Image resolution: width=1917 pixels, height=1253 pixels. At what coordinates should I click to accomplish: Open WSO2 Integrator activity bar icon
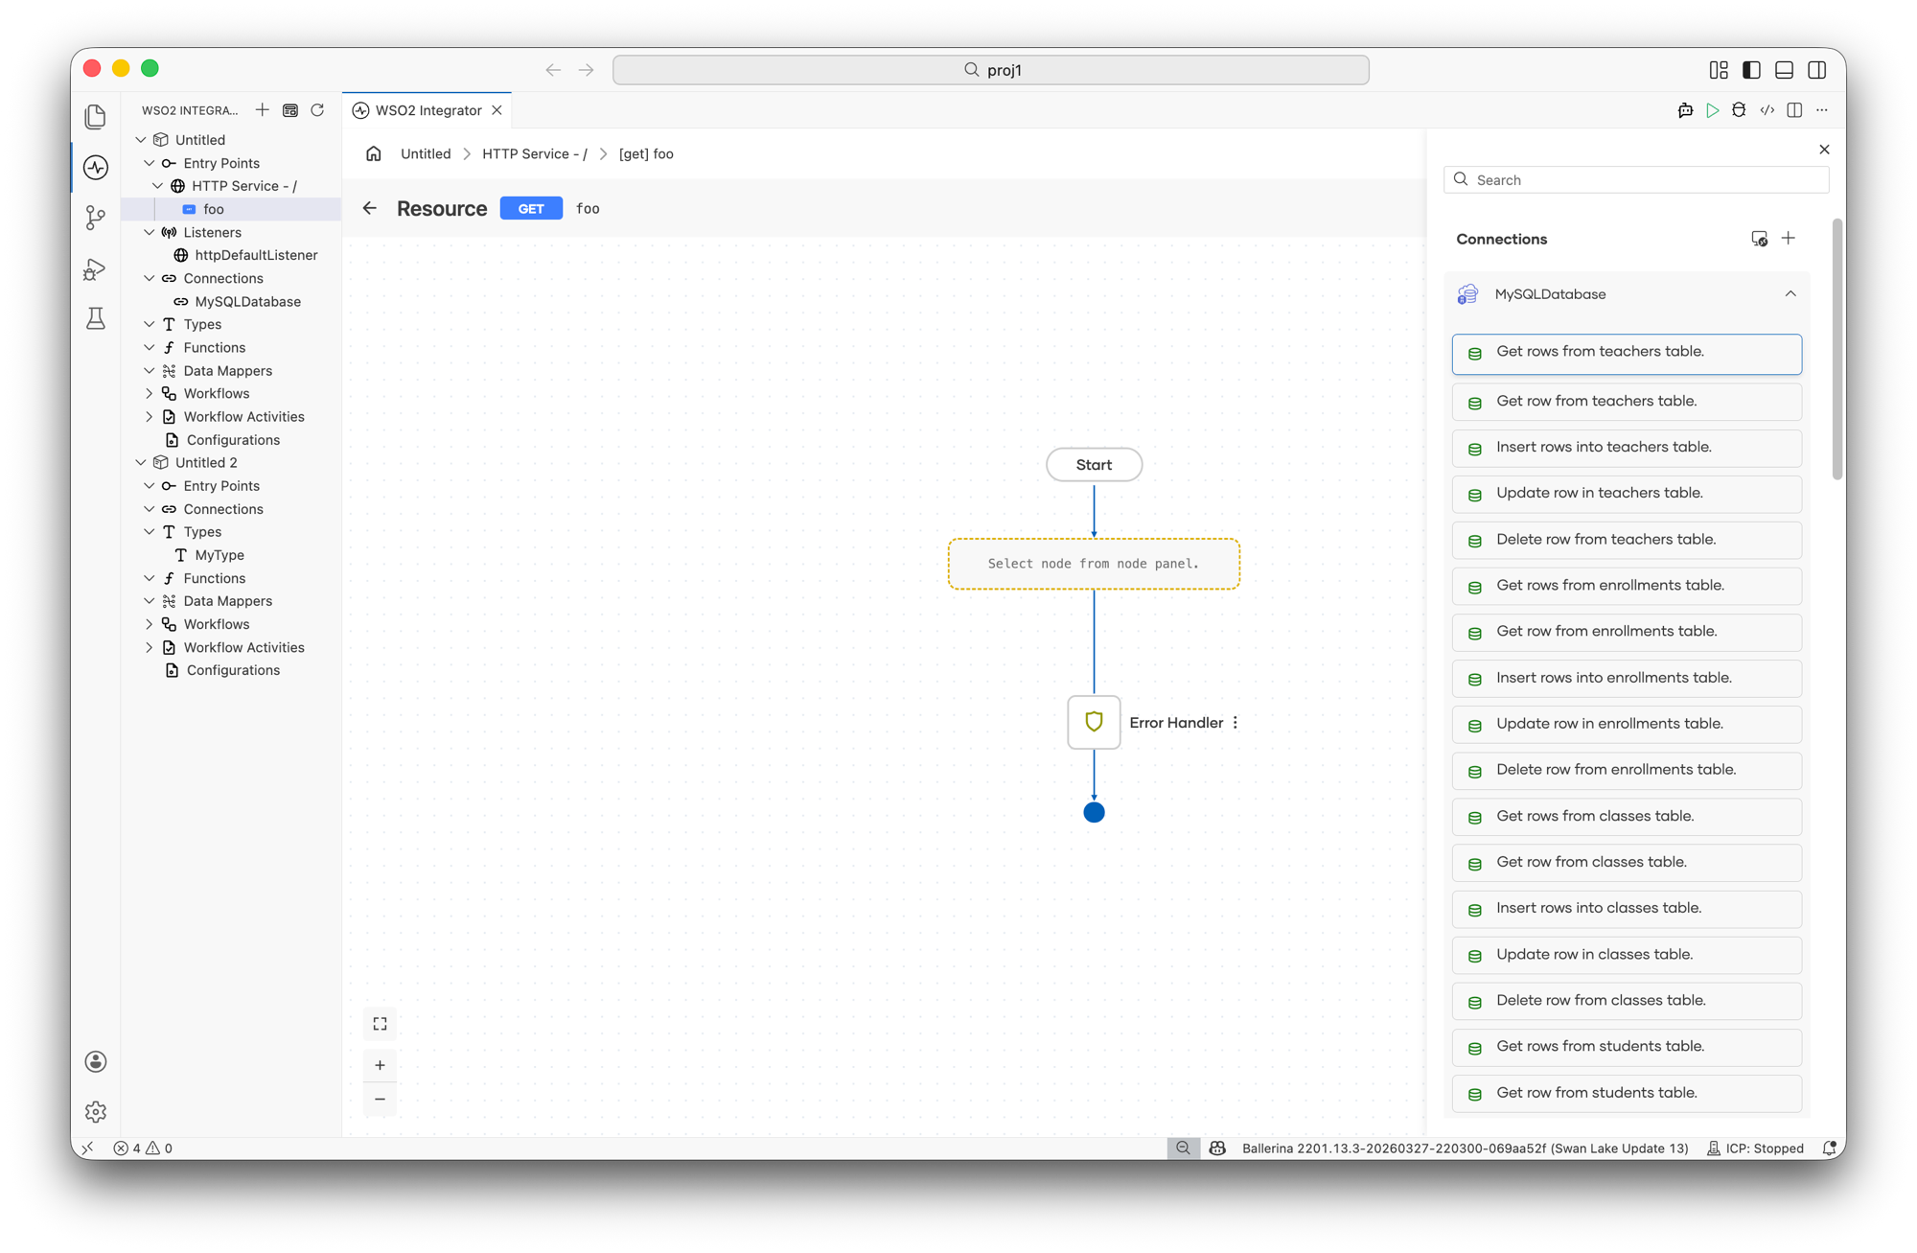(96, 168)
